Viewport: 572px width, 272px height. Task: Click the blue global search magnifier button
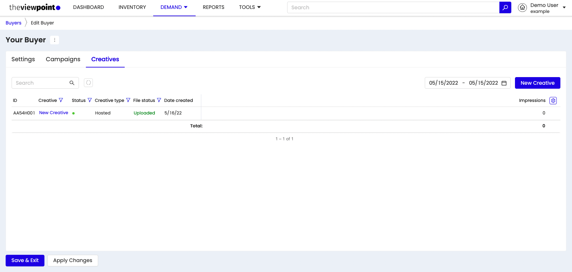point(505,7)
